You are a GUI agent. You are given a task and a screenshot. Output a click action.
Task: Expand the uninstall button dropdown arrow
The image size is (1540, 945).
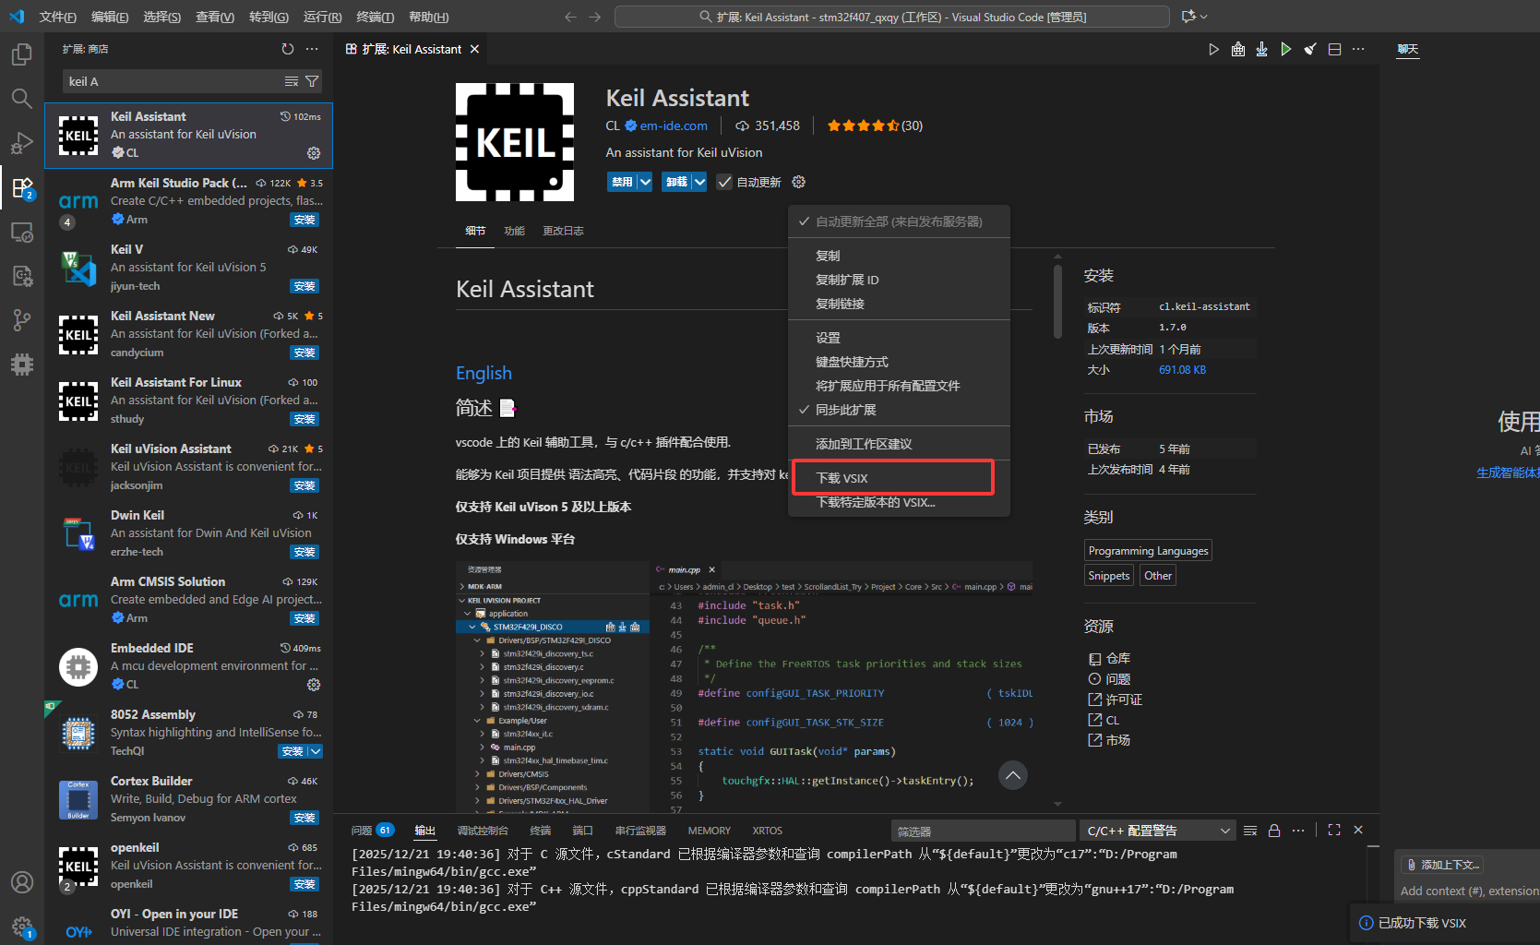click(x=699, y=182)
